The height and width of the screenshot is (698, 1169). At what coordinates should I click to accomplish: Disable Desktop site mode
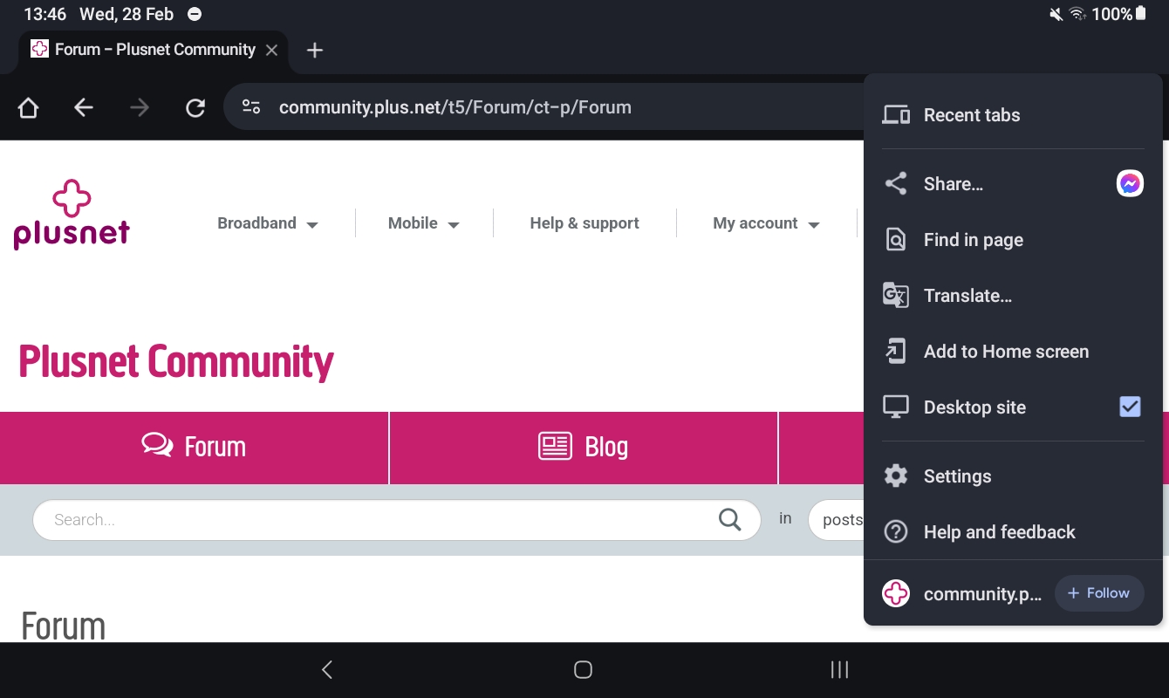click(1130, 407)
